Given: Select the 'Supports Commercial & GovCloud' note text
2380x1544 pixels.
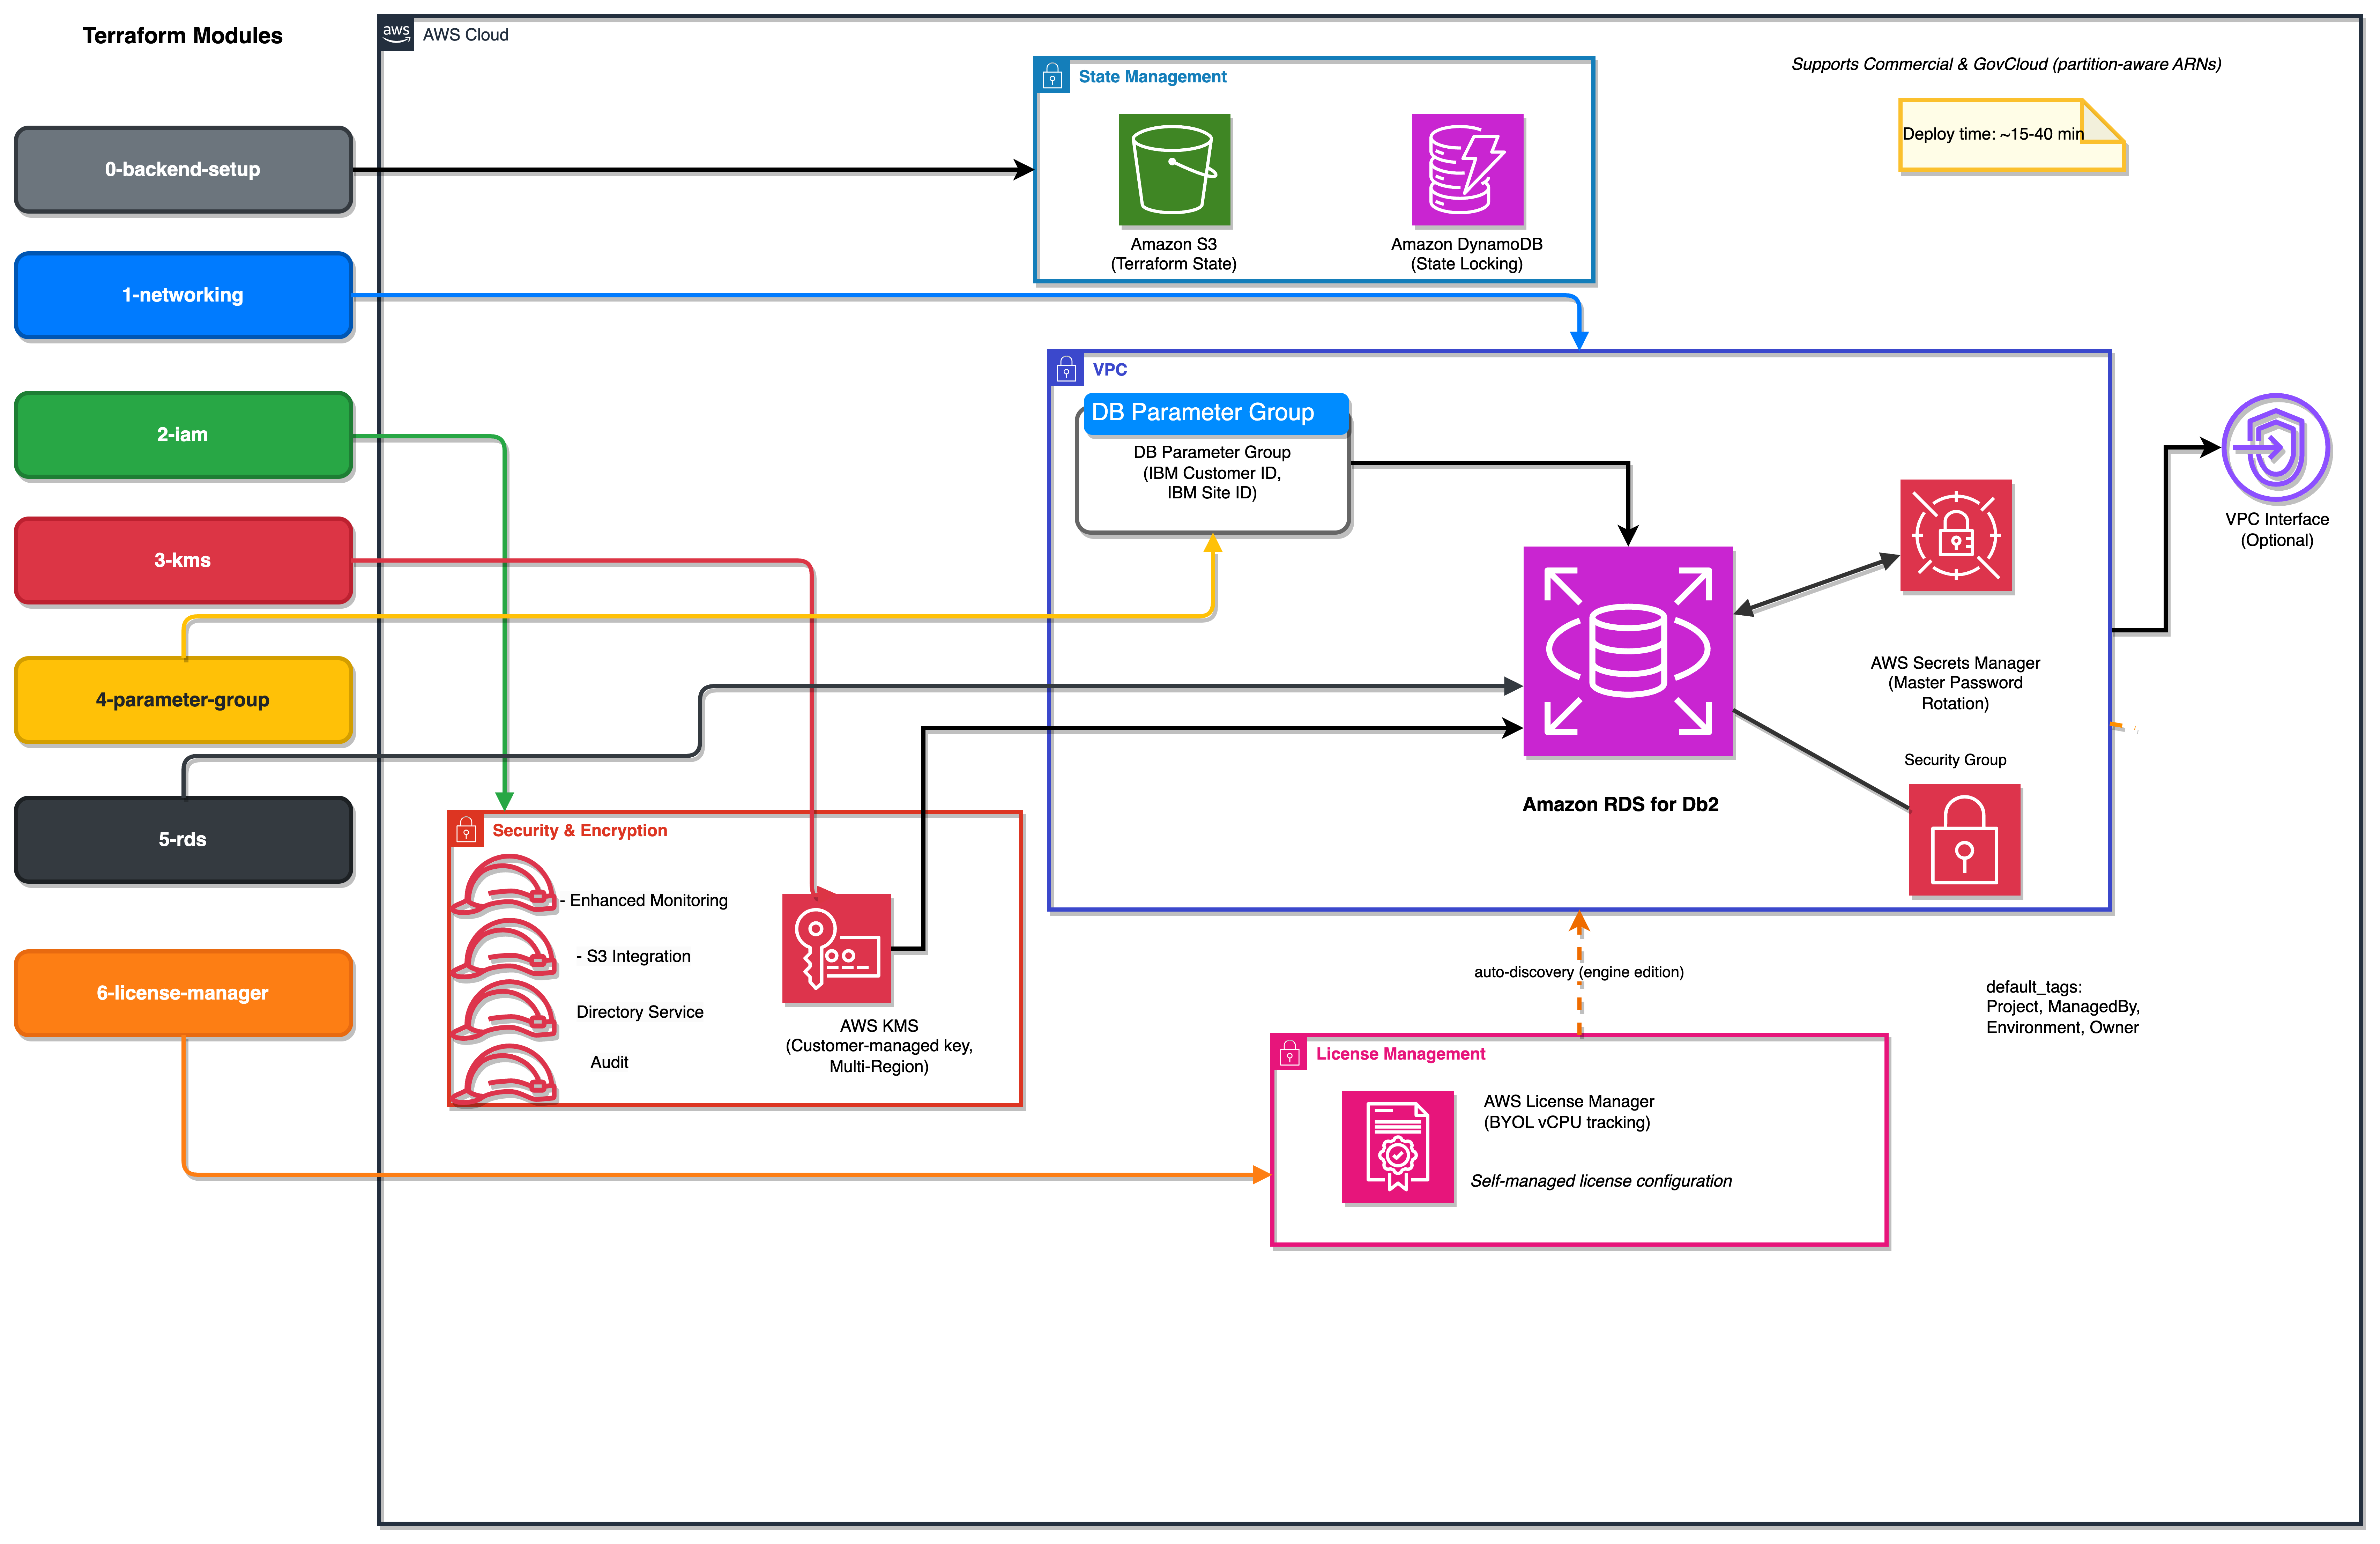Looking at the screenshot, I should 2006,64.
